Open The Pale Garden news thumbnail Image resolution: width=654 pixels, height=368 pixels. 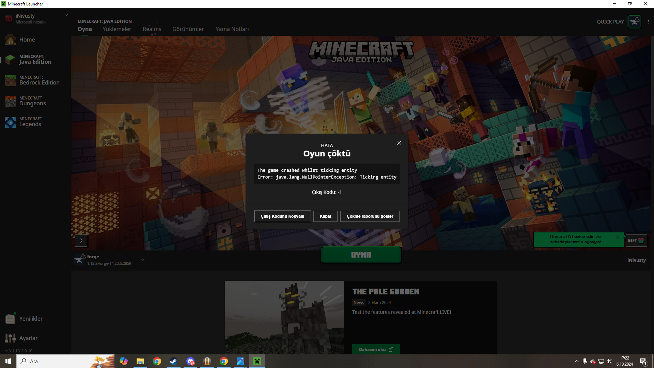(x=284, y=317)
